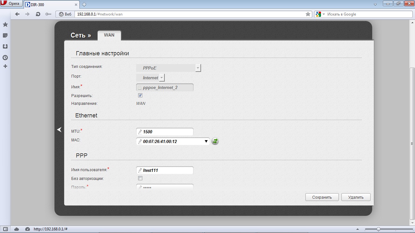
Task: Toggle the Разрешить checkbox
Action: [x=140, y=95]
